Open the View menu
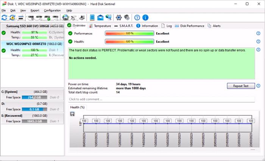Image resolution: width=265 pixels, height=161 pixels. (23, 11)
